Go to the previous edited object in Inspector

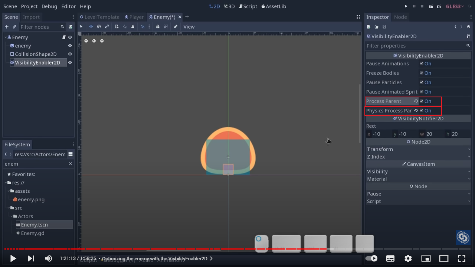click(455, 27)
